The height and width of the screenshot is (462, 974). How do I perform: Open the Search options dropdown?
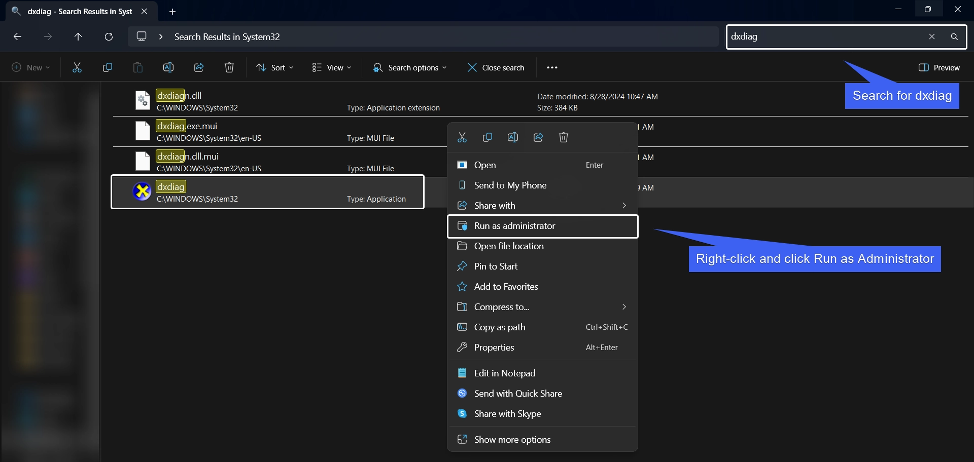[410, 67]
